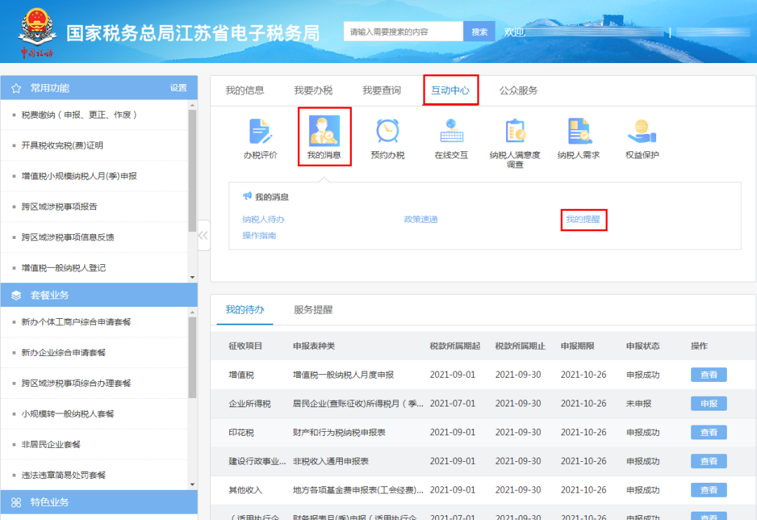This screenshot has width=757, height=520.
Task: Click 查看 for 非税收入通用申报表 row
Action: (709, 461)
